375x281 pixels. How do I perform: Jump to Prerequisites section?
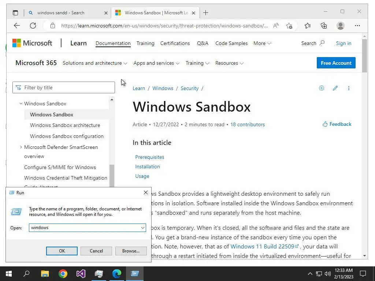pyautogui.click(x=150, y=157)
